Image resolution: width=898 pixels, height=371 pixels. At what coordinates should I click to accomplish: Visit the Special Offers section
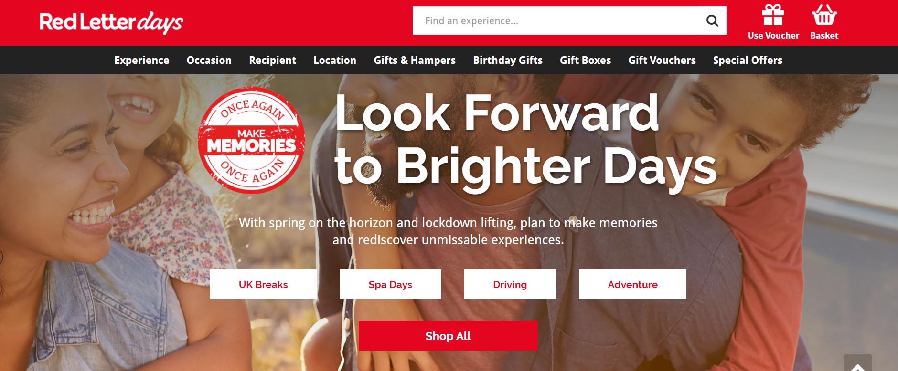pos(748,60)
